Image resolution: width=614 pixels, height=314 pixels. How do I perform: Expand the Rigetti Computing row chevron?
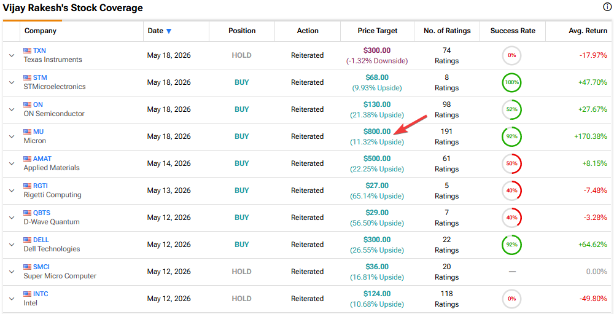(11, 190)
